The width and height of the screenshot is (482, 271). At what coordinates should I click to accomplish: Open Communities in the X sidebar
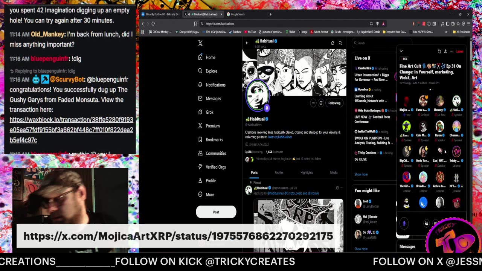pos(212,153)
